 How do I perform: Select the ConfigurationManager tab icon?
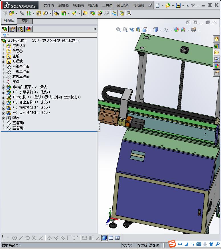(21, 29)
